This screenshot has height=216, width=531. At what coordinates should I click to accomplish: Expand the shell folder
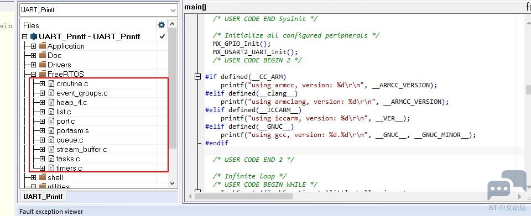[34, 177]
